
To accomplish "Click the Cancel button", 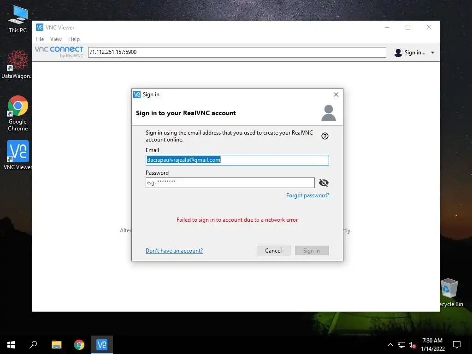I will pos(273,250).
